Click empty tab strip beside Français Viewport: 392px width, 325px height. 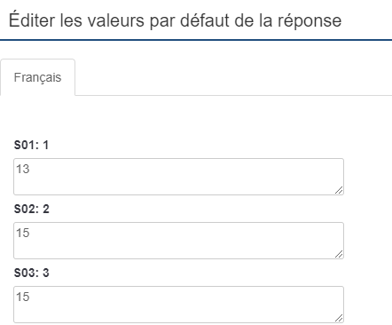click(233, 77)
